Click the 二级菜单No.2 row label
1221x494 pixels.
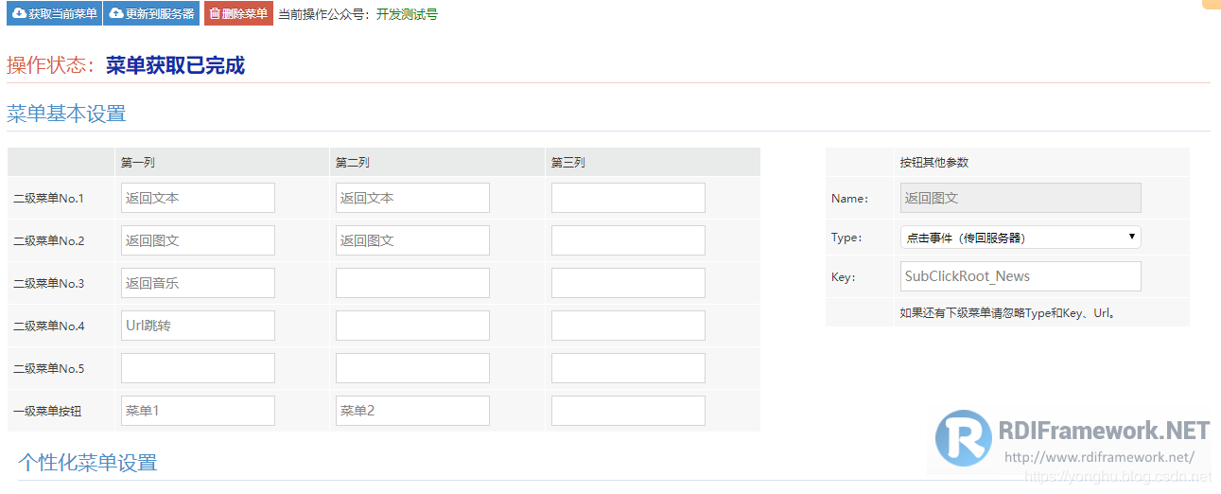(x=48, y=241)
